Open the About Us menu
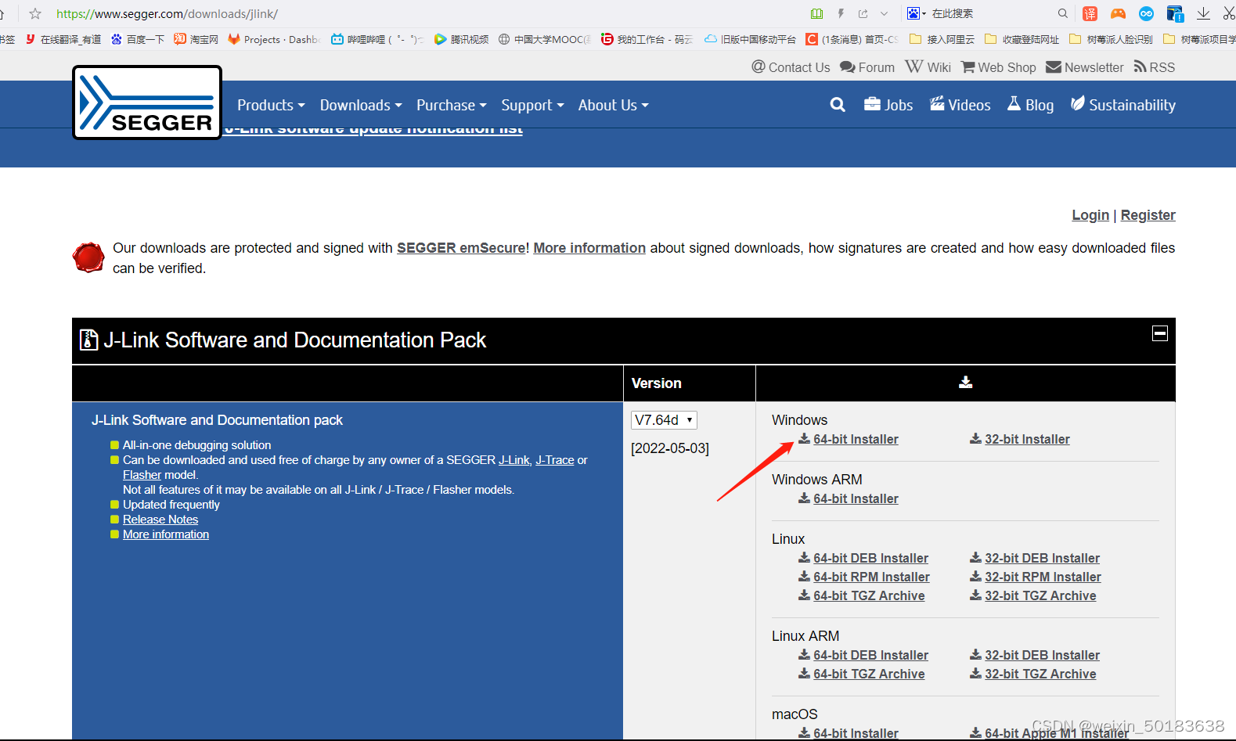1236x741 pixels. [x=614, y=105]
